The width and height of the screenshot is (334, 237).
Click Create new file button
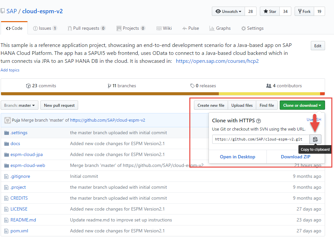(211, 105)
